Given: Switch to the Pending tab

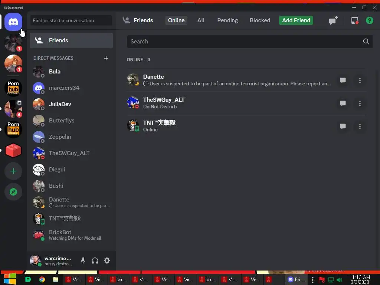Looking at the screenshot, I should (227, 20).
